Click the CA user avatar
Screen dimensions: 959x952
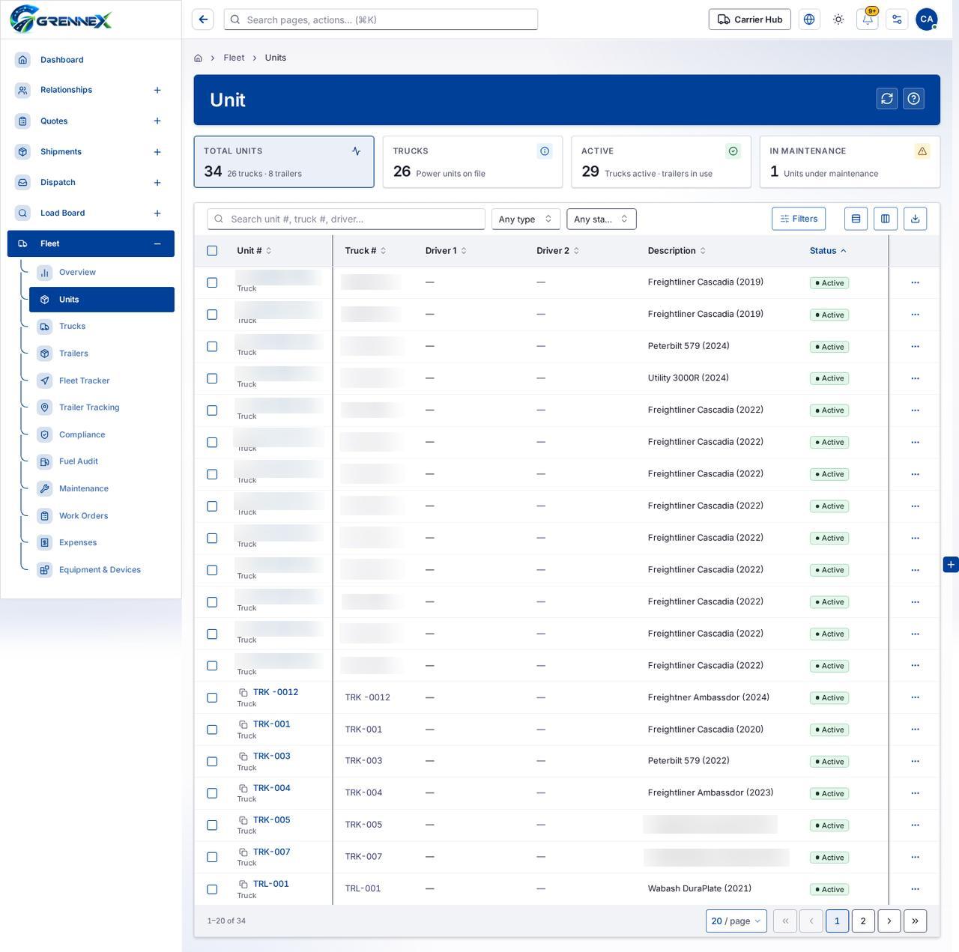[927, 19]
